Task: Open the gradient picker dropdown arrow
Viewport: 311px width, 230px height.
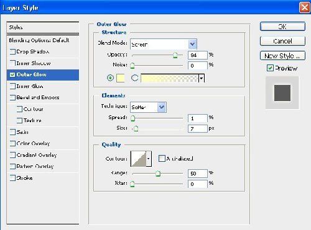Action: (x=202, y=78)
